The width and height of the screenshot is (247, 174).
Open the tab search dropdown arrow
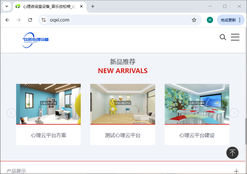click(7, 6)
